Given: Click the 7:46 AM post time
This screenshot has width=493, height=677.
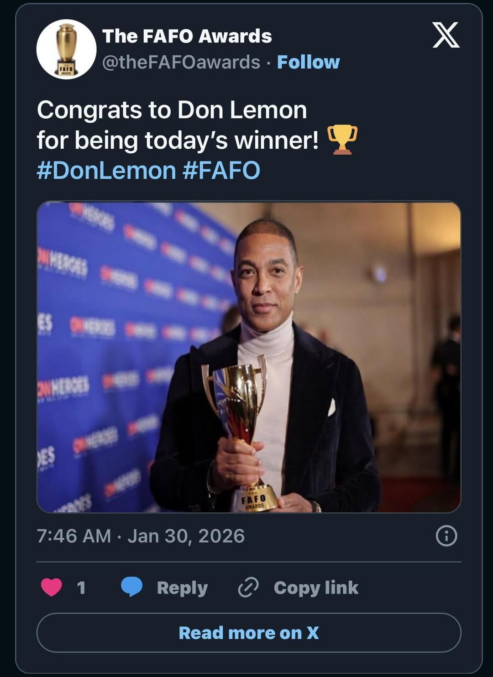Looking at the screenshot, I should [74, 536].
